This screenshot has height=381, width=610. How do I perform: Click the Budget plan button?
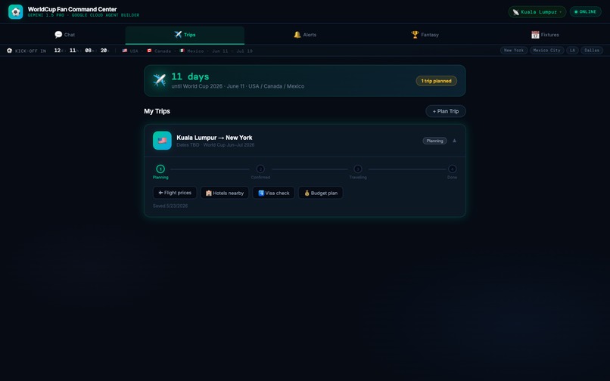click(321, 193)
